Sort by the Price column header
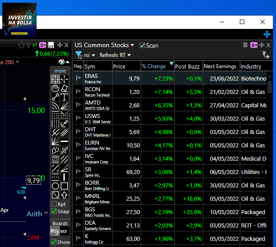The width and height of the screenshot is (276, 247). click(x=126, y=66)
